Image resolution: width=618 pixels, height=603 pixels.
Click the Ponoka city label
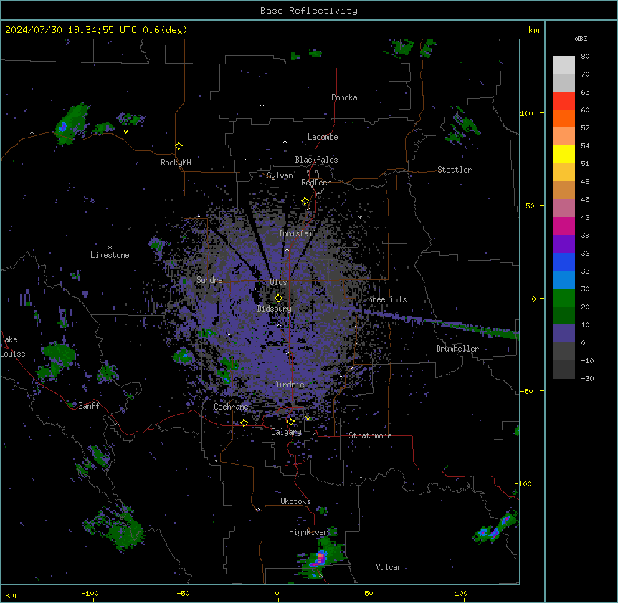(x=344, y=97)
